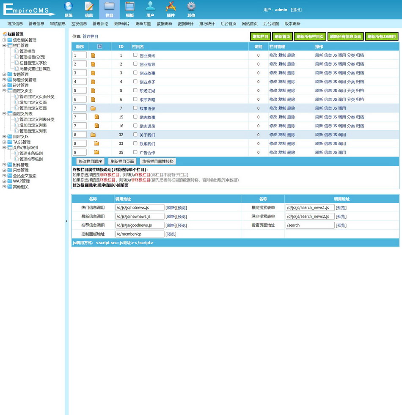Screen dimensions: 402x415
Task: Click the folder icon for 联系我们 row
Action: coord(96,143)
